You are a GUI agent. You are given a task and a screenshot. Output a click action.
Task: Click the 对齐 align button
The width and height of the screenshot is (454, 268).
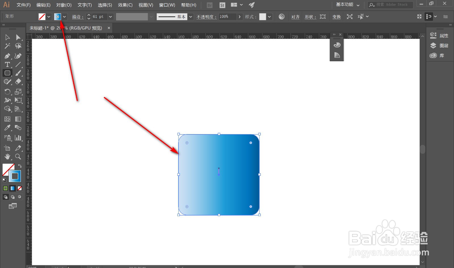coord(295,17)
